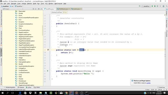Open Windows Start menu
This screenshot has width=168, height=95.
pos(2,93)
